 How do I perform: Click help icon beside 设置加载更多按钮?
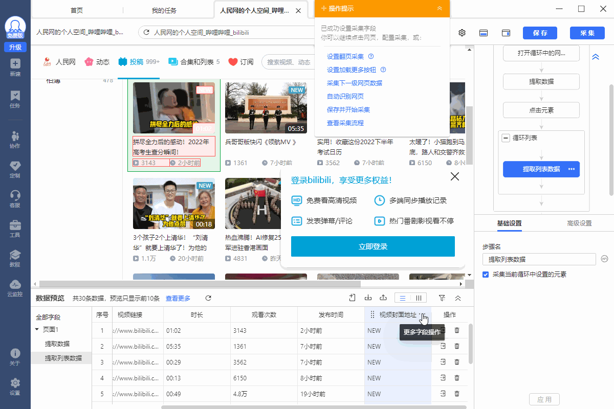pyautogui.click(x=383, y=70)
